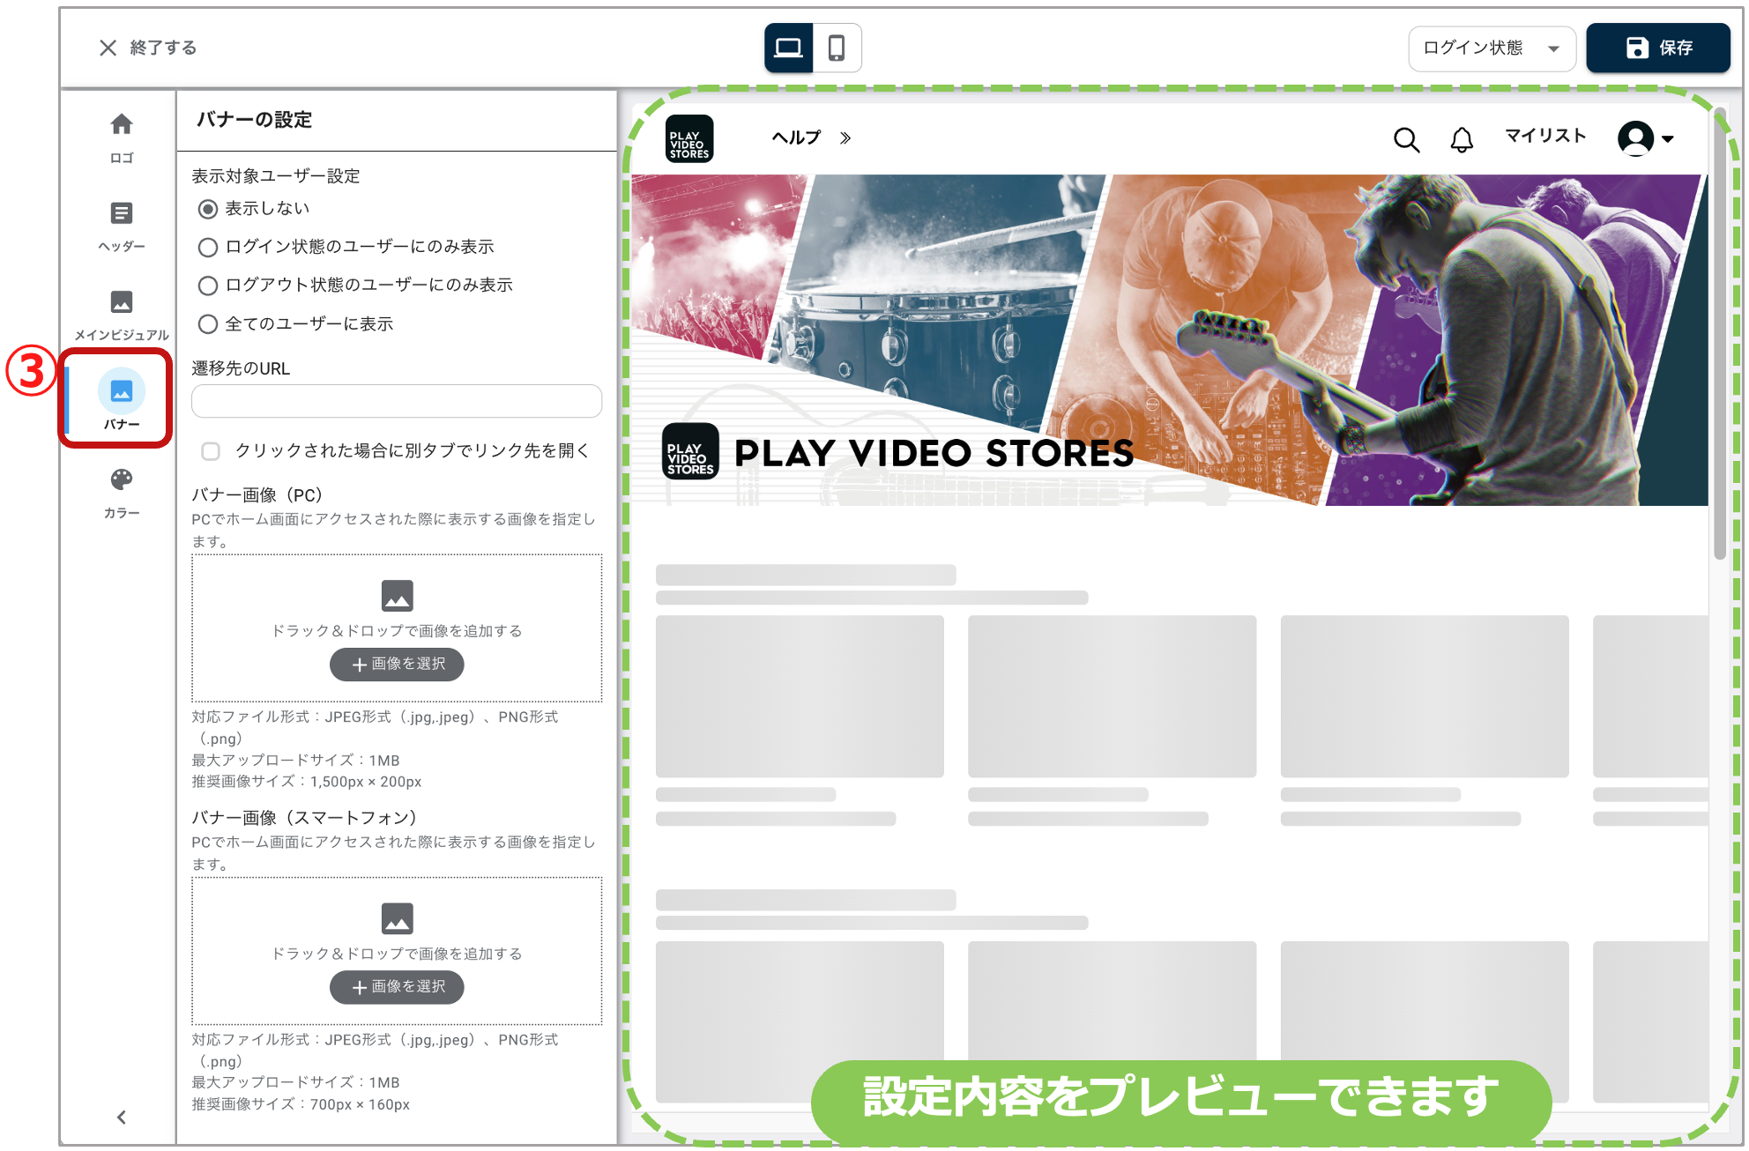The image size is (1749, 1151).
Task: Click the バナー画像（PC） heading
Action: (x=257, y=495)
